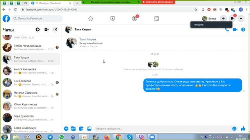250x140 pixels.
Task: Bookmark this page with the star
Action: click(196, 9)
